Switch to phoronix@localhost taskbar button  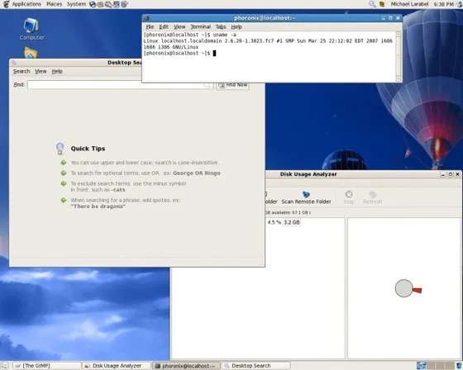(186, 366)
